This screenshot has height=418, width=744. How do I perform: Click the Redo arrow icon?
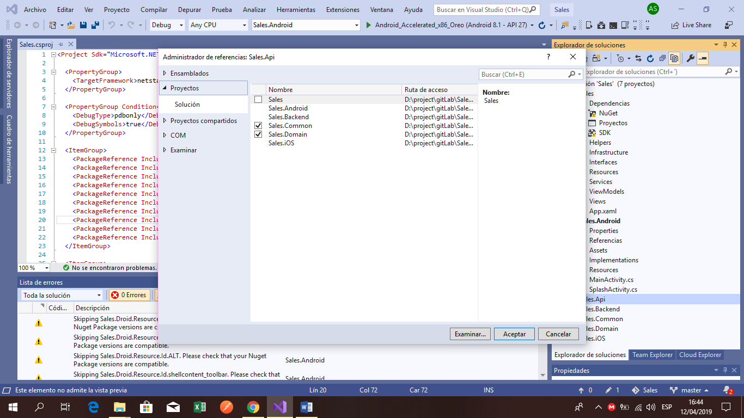pos(131,25)
